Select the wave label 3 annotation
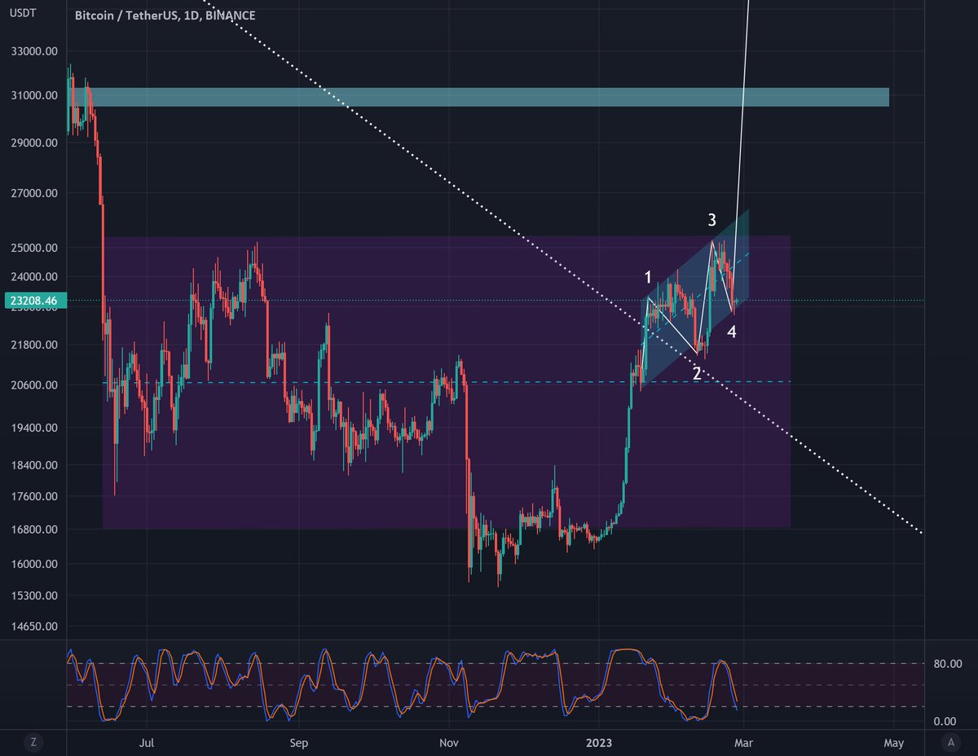Screen dimensions: 978x756 pyautogui.click(x=711, y=220)
